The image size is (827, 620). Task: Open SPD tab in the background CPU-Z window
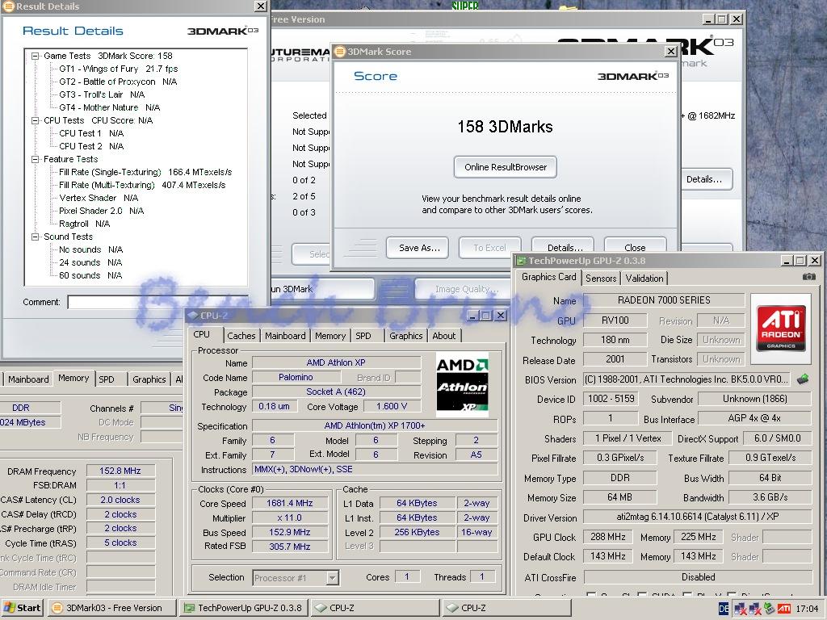pyautogui.click(x=107, y=379)
